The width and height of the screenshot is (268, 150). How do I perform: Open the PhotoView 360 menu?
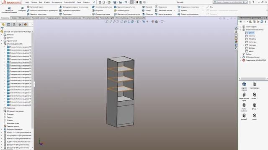coord(69,2)
